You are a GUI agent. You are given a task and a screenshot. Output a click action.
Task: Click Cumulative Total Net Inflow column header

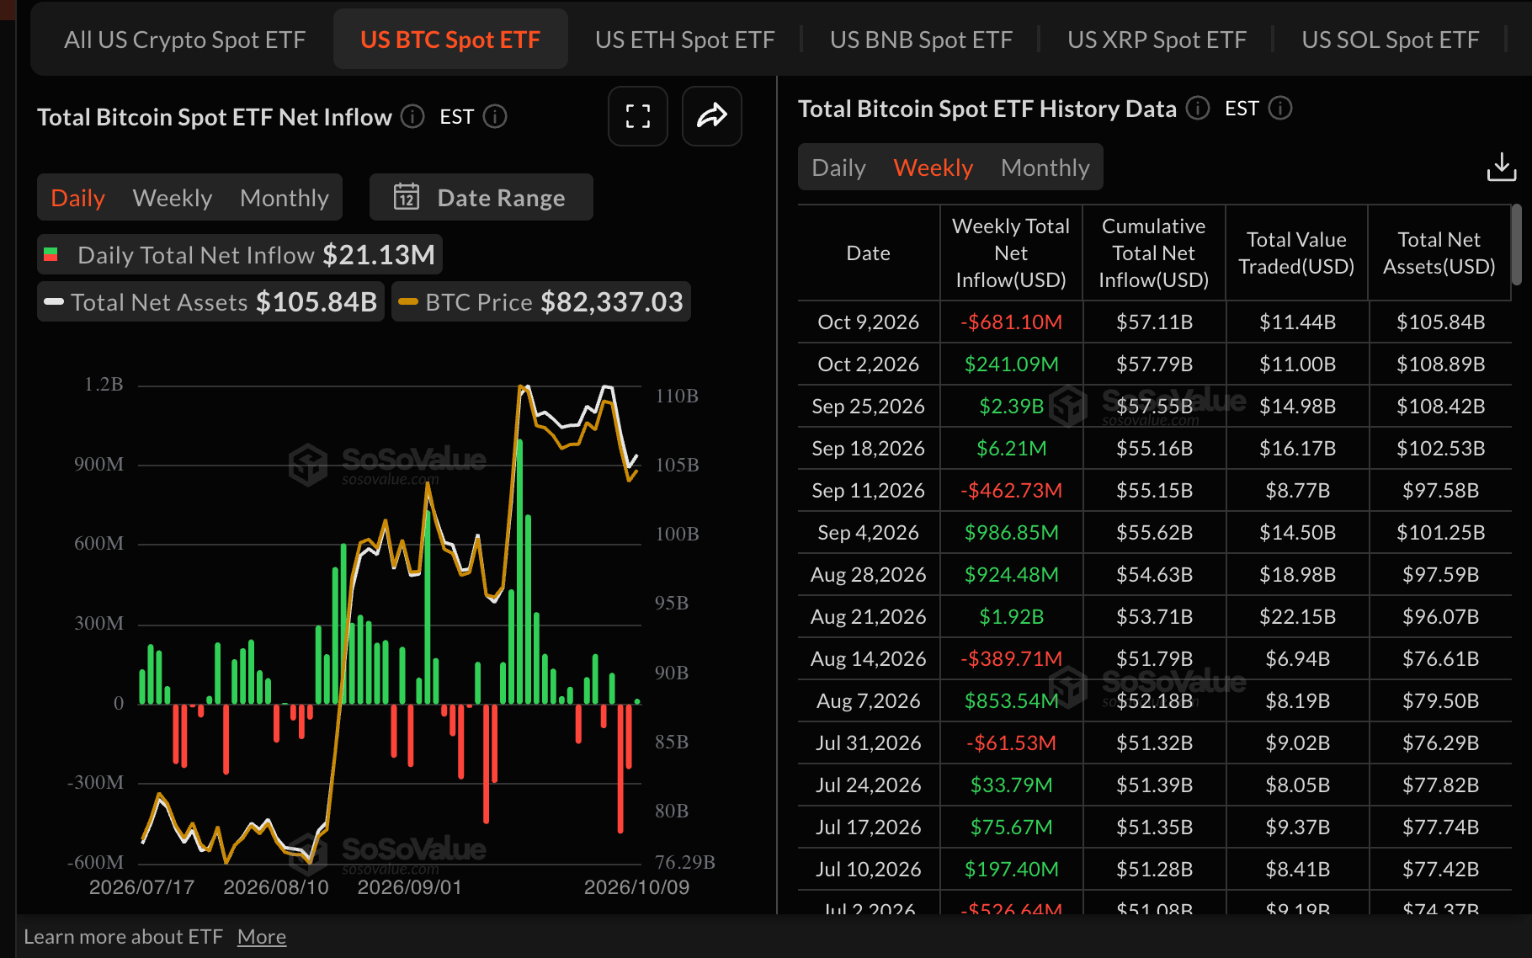(1154, 253)
